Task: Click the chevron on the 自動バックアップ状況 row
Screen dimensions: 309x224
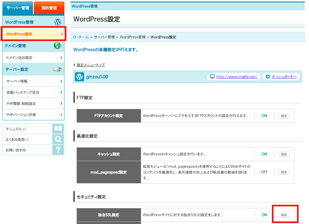Action: [x=61, y=93]
